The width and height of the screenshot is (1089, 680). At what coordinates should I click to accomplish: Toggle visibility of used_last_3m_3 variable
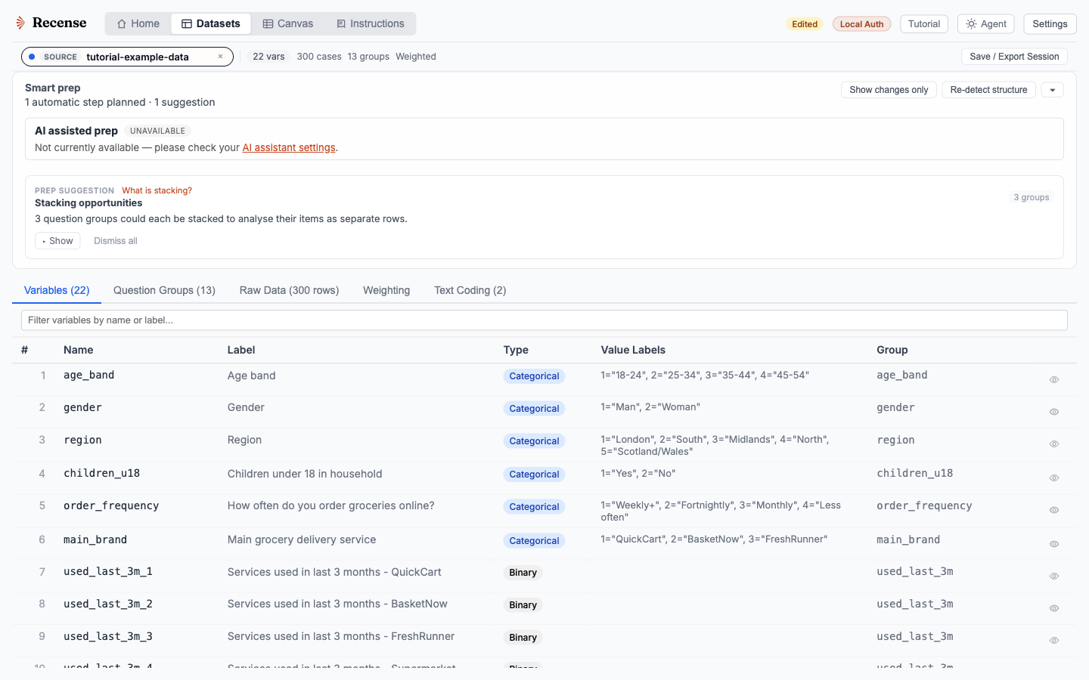(x=1053, y=641)
